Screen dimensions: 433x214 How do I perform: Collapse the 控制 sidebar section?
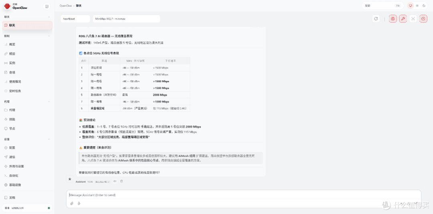click(49, 36)
